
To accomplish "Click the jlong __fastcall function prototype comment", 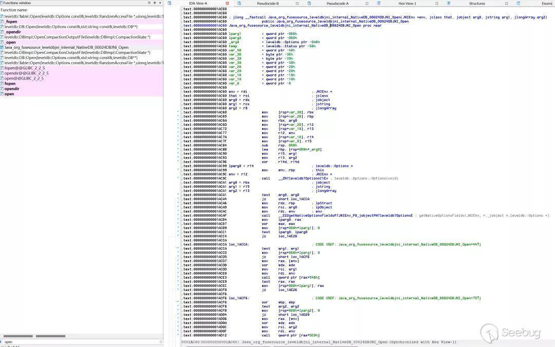I will (390, 17).
